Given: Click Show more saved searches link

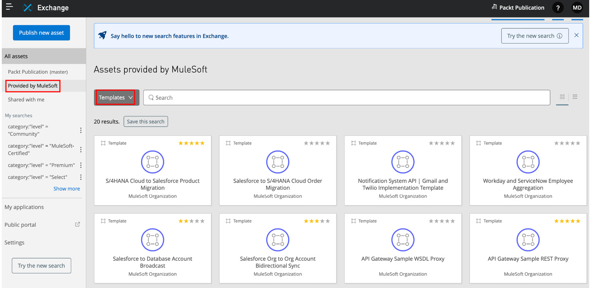Looking at the screenshot, I should click(x=67, y=188).
